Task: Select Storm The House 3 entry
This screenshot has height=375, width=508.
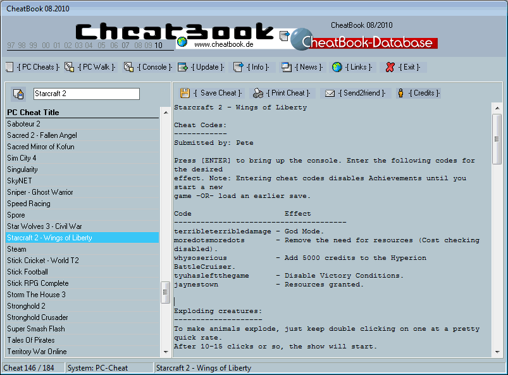Action: (83, 295)
